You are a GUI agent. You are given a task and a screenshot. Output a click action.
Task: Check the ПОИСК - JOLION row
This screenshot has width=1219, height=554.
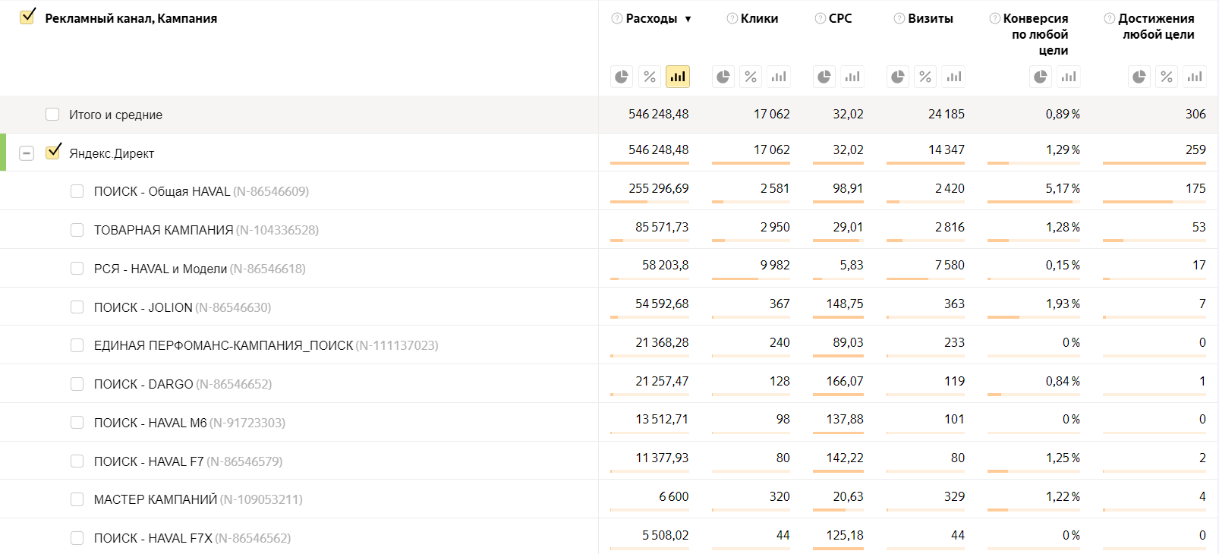coord(77,307)
